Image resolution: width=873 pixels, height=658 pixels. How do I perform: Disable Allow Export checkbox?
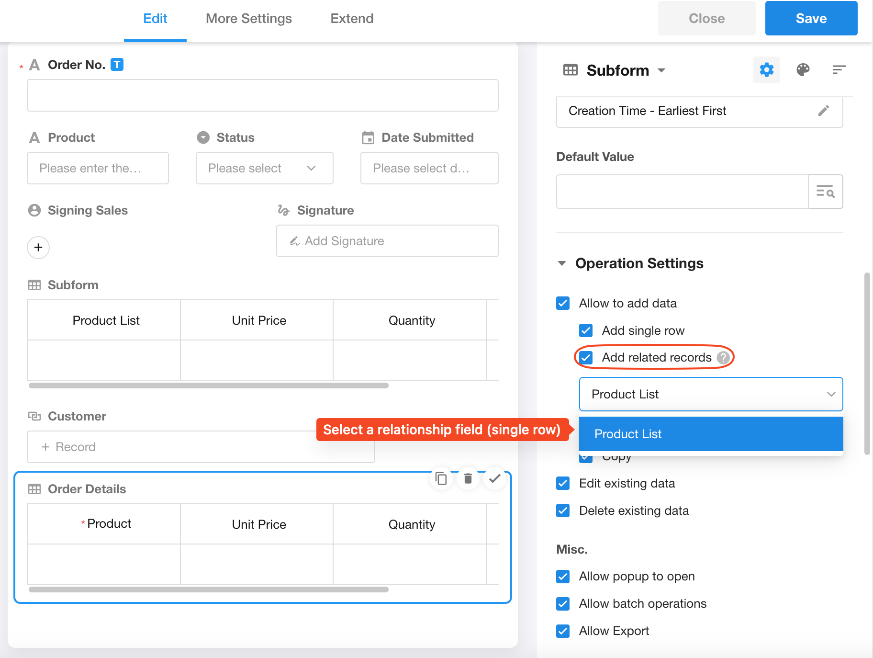tap(563, 631)
